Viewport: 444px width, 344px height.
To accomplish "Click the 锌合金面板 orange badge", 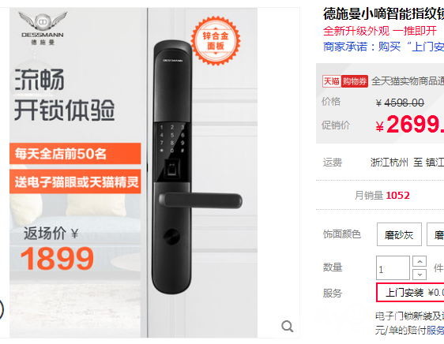I will [x=216, y=41].
